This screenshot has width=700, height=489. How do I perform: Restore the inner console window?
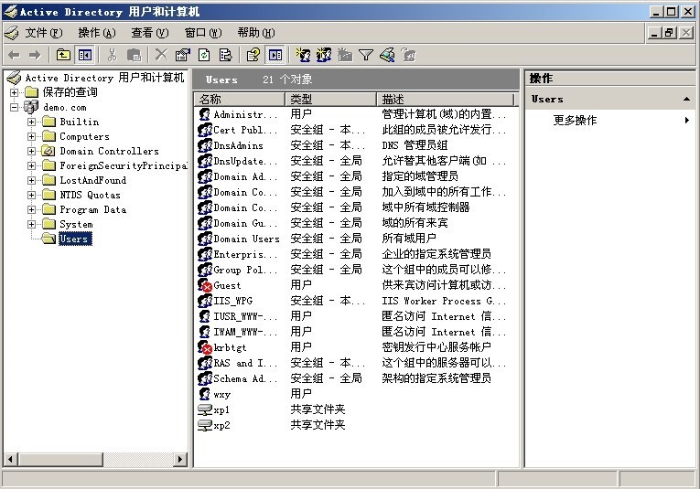click(x=670, y=33)
